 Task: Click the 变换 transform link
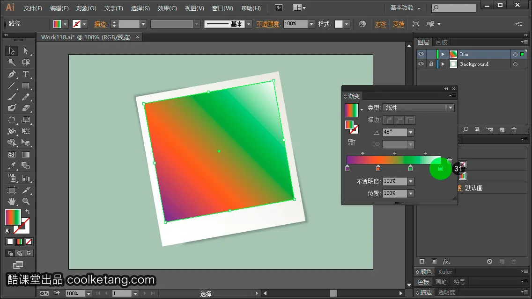click(399, 24)
